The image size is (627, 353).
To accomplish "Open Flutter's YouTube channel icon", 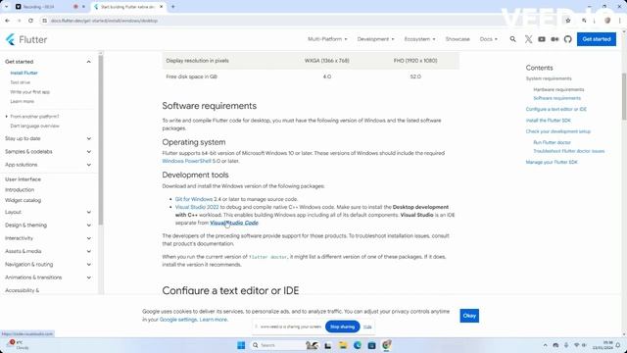I will (x=542, y=39).
